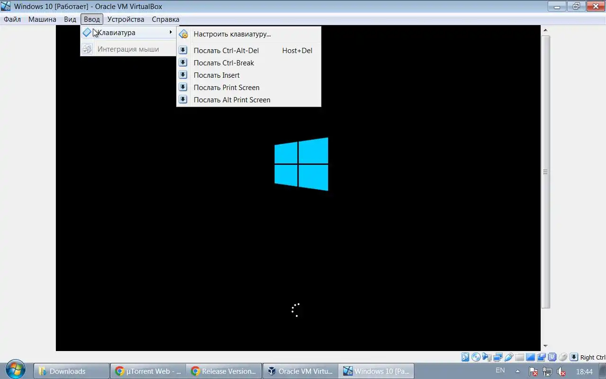
Task: Click the hard disk activity indicator
Action: click(x=465, y=357)
